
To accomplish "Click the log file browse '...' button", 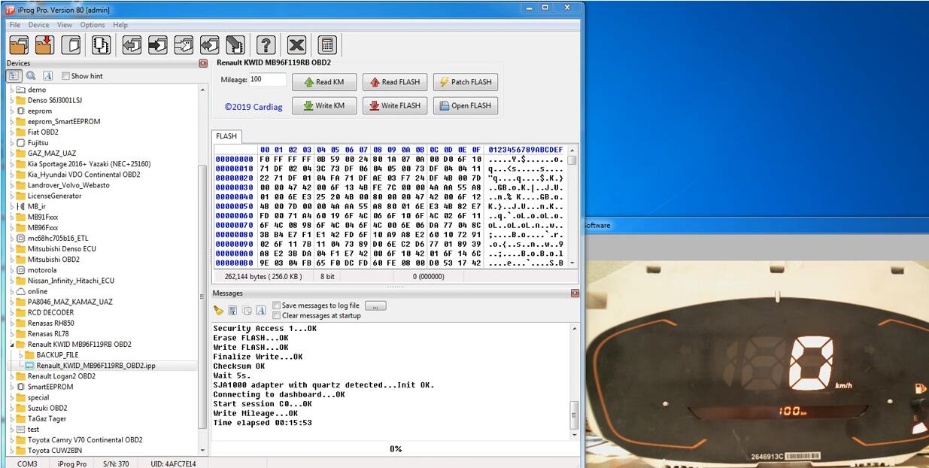I will coord(375,305).
